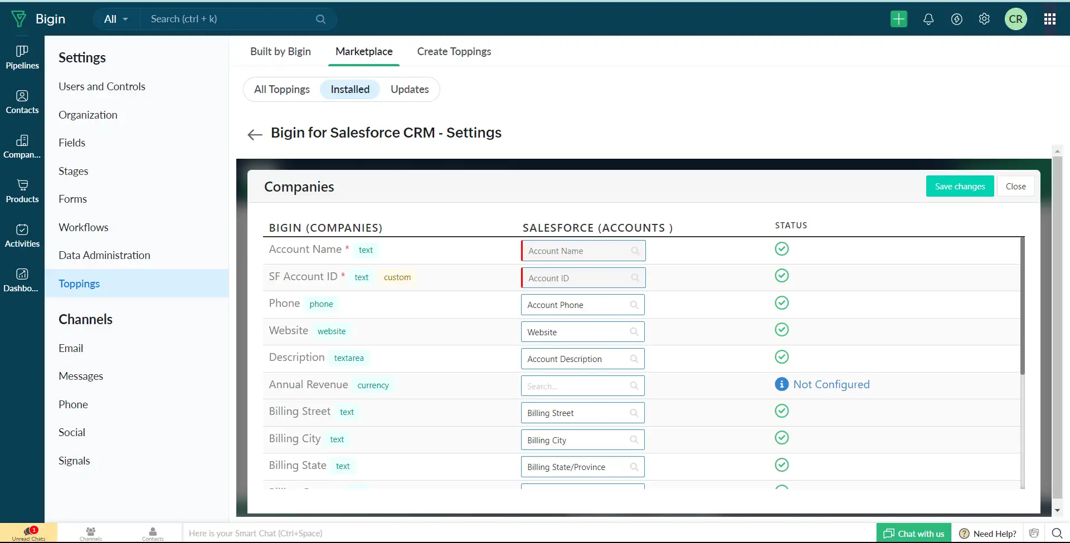Screen dimensions: 1070x543
Task: View the Activities module
Action: point(21,234)
